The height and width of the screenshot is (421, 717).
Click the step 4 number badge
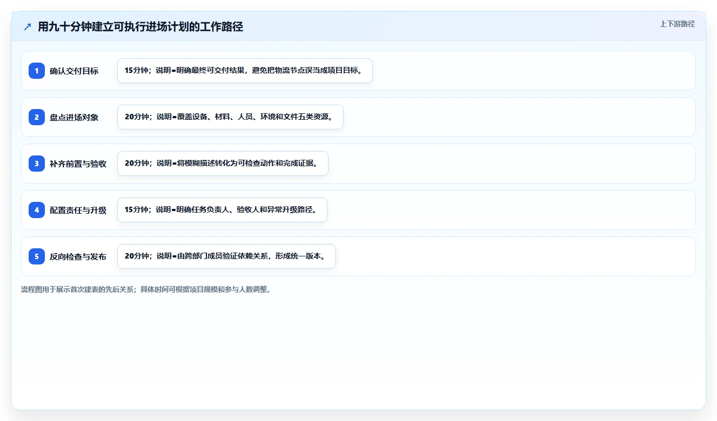click(37, 210)
